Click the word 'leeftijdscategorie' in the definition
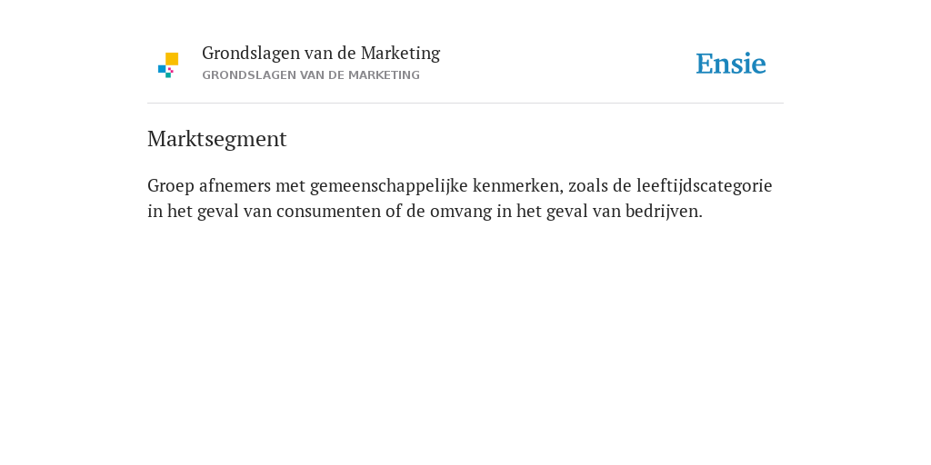 point(705,186)
